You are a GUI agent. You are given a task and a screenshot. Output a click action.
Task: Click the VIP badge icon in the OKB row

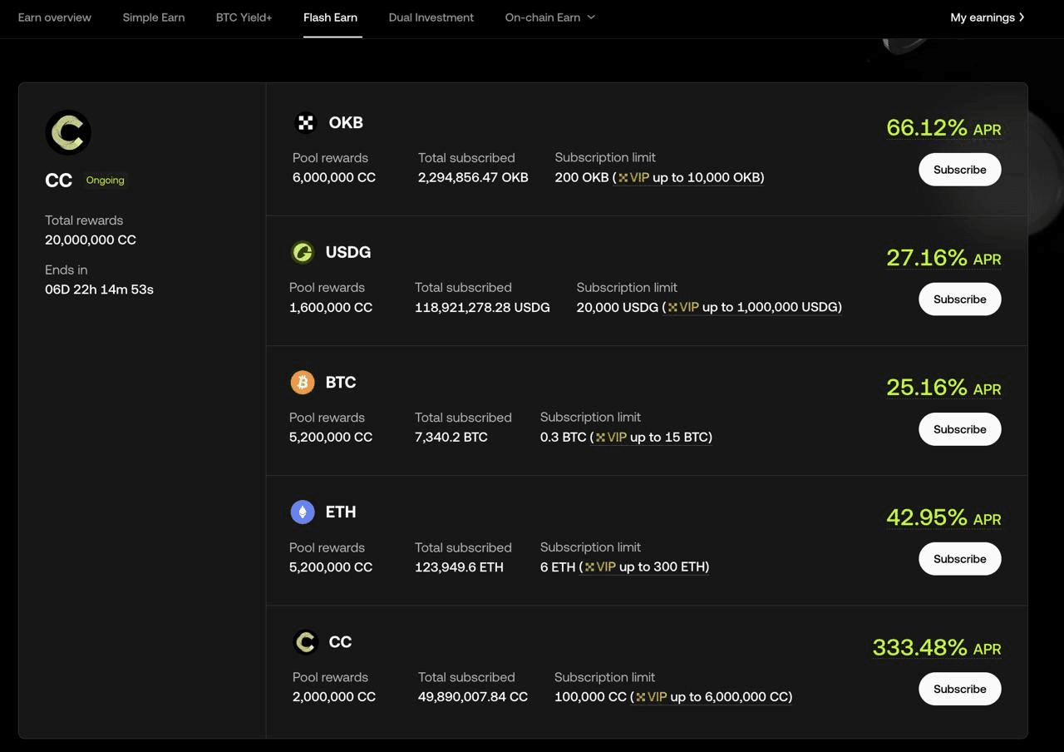[x=624, y=177]
